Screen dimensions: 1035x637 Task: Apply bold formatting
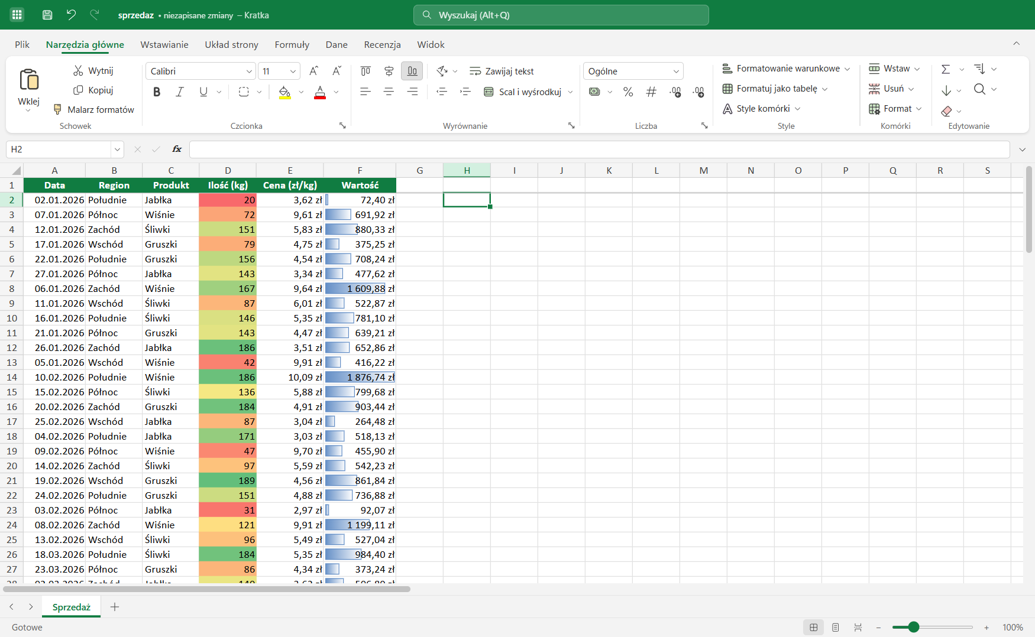tap(157, 92)
